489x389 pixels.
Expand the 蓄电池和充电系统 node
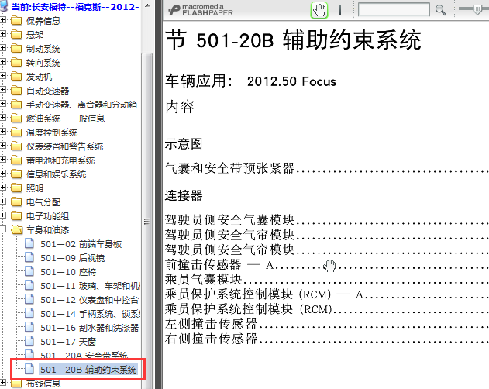(x=3, y=160)
